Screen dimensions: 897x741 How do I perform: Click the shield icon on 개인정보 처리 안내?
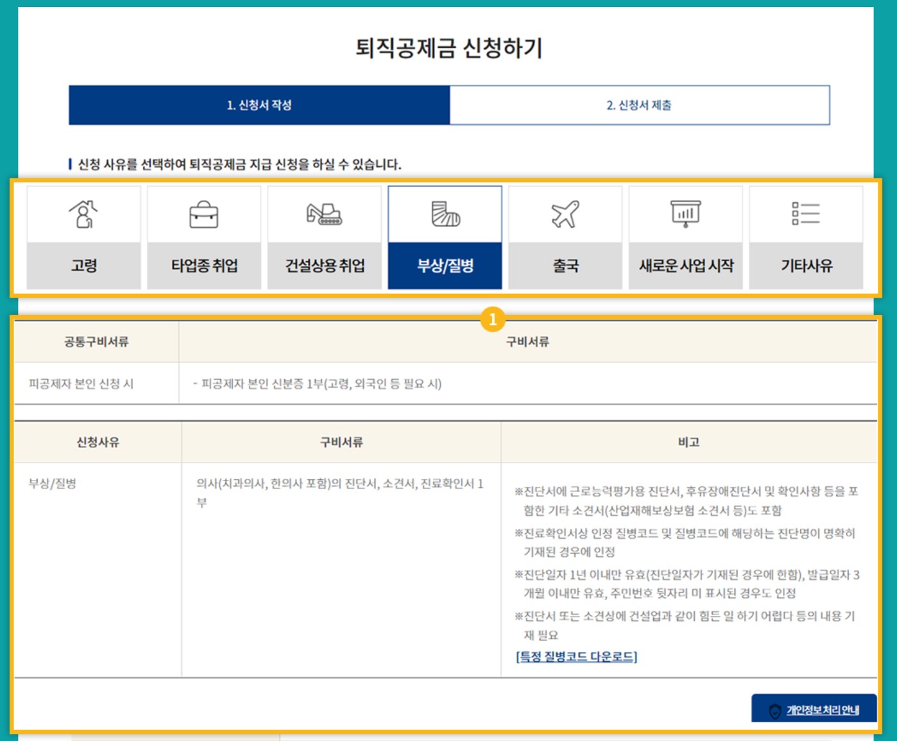click(x=774, y=710)
